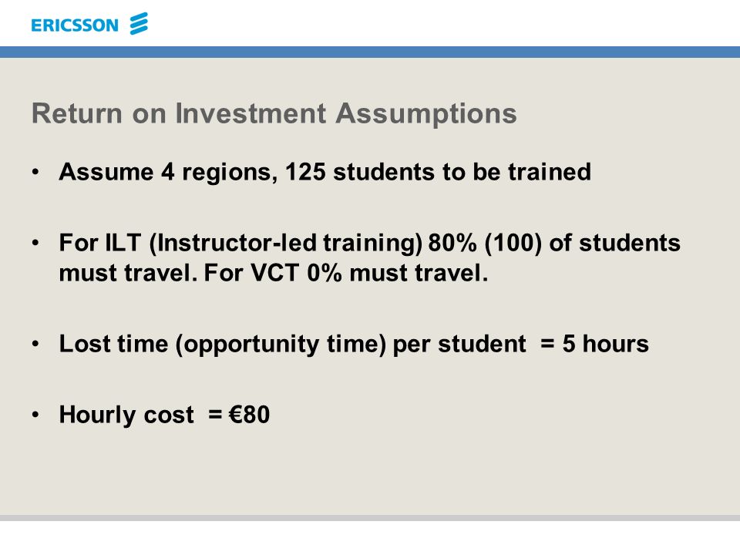The height and width of the screenshot is (555, 740).
Task: Click the 80% (100) figure
Action: click(x=485, y=244)
